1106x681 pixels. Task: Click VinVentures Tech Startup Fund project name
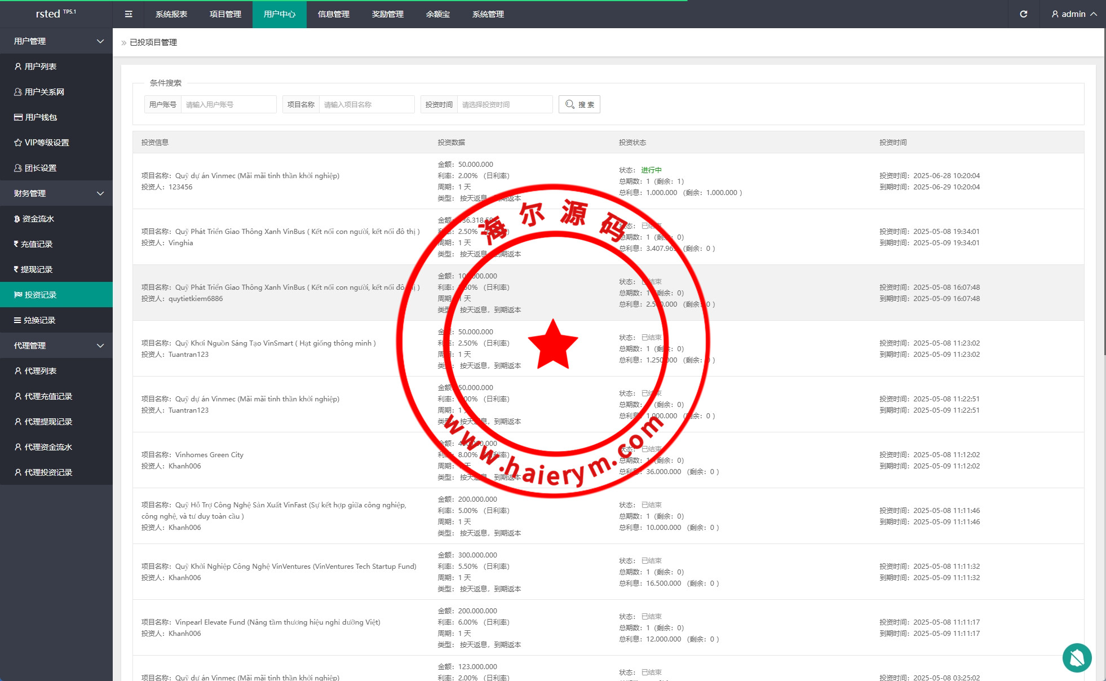click(x=295, y=567)
